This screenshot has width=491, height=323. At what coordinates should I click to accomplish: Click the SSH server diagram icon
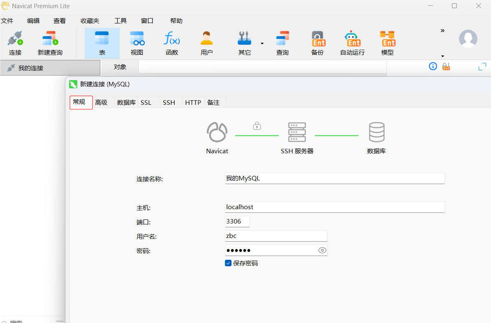coord(297,132)
